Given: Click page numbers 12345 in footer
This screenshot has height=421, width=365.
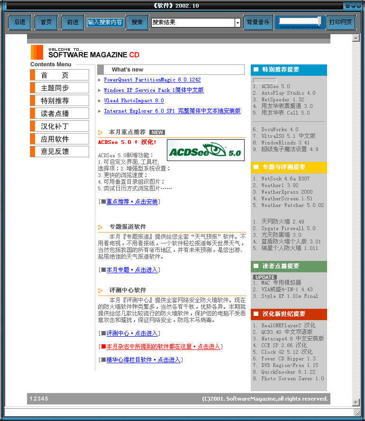Looking at the screenshot, I should 39,399.
